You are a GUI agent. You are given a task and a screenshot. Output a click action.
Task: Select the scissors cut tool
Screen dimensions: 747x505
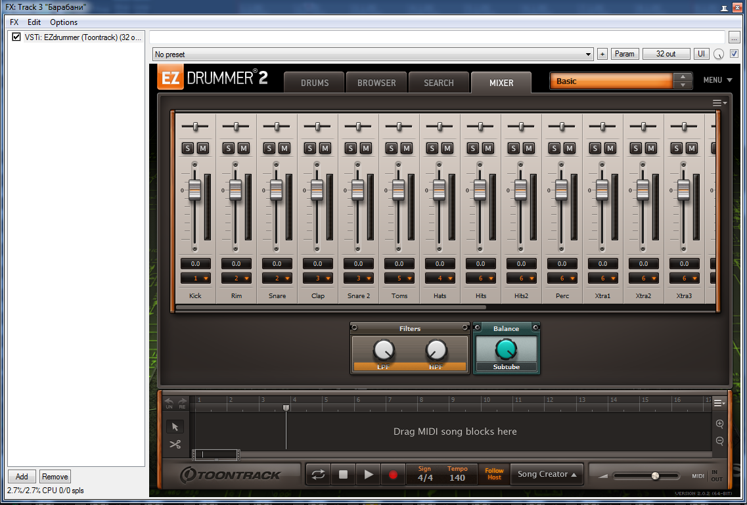click(175, 445)
